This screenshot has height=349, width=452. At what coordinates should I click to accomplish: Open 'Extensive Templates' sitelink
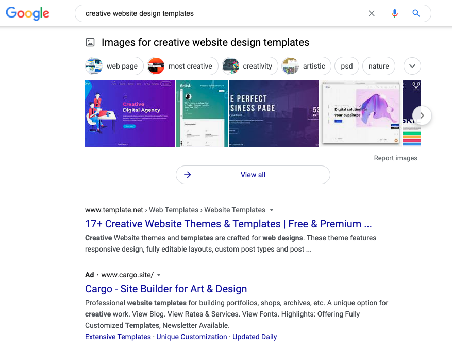point(118,337)
